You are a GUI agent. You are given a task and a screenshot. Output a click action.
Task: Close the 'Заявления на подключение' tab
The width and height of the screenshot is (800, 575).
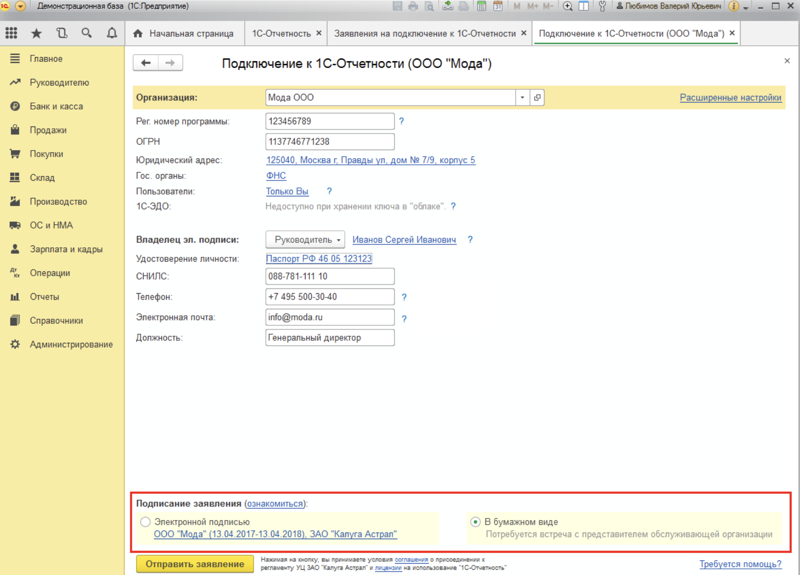click(524, 33)
